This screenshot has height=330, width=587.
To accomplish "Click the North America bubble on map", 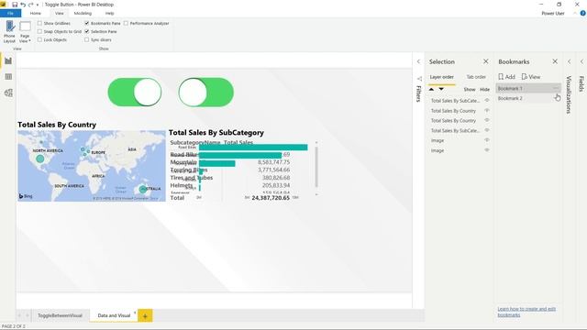I will coord(40,159).
